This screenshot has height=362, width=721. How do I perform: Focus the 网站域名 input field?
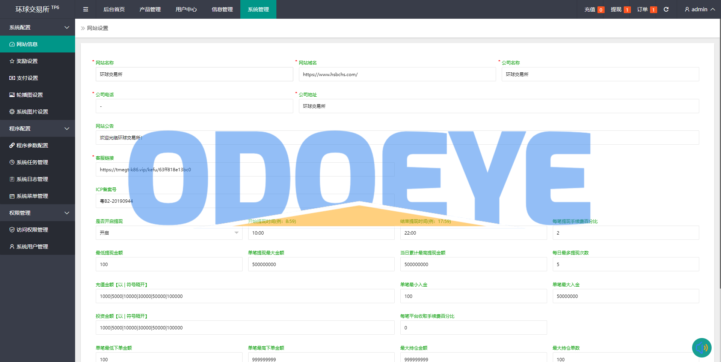tap(397, 74)
